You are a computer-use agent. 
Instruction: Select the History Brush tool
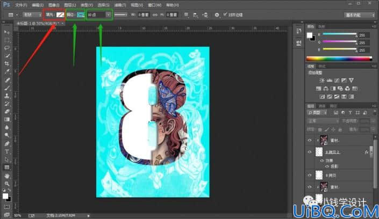(7, 104)
